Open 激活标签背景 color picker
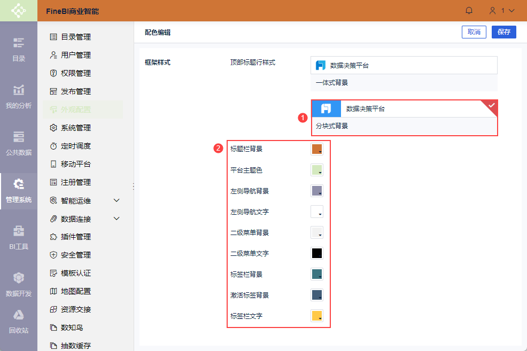This screenshot has height=351, width=527. point(317,295)
